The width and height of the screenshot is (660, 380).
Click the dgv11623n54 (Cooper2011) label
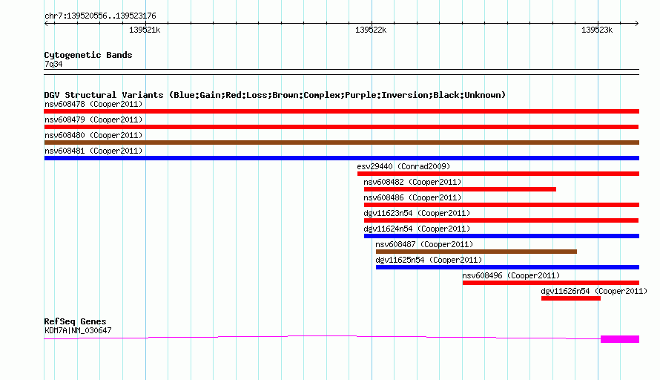click(417, 213)
